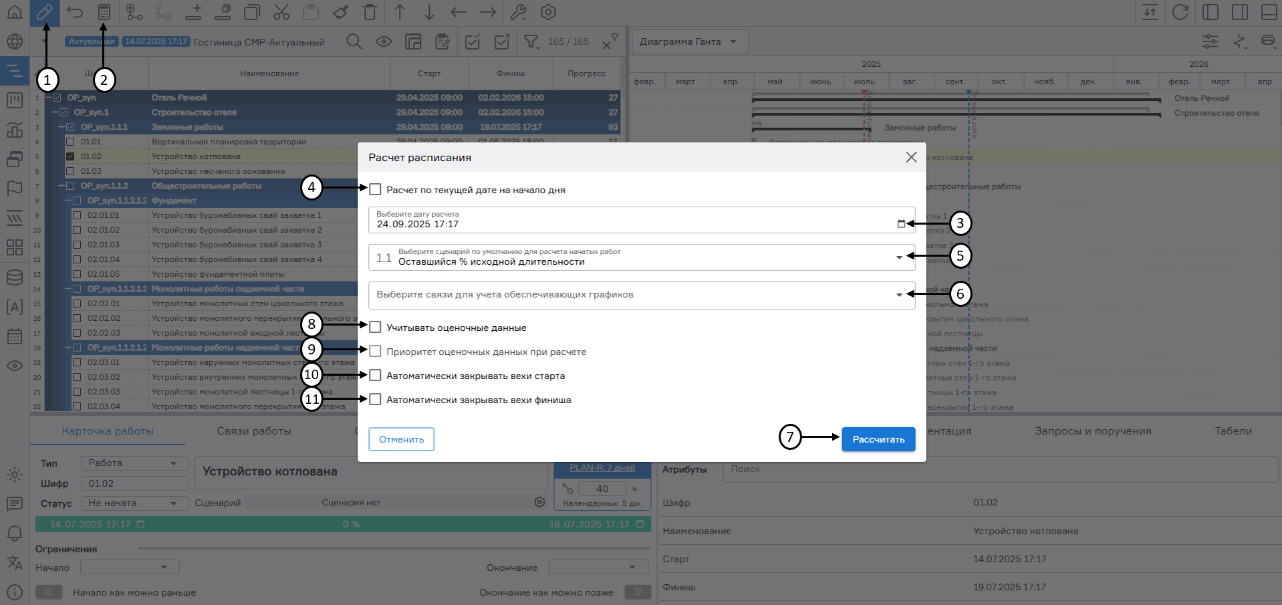Click the pencil edit mode icon
Image resolution: width=1282 pixels, height=605 pixels.
pyautogui.click(x=45, y=12)
